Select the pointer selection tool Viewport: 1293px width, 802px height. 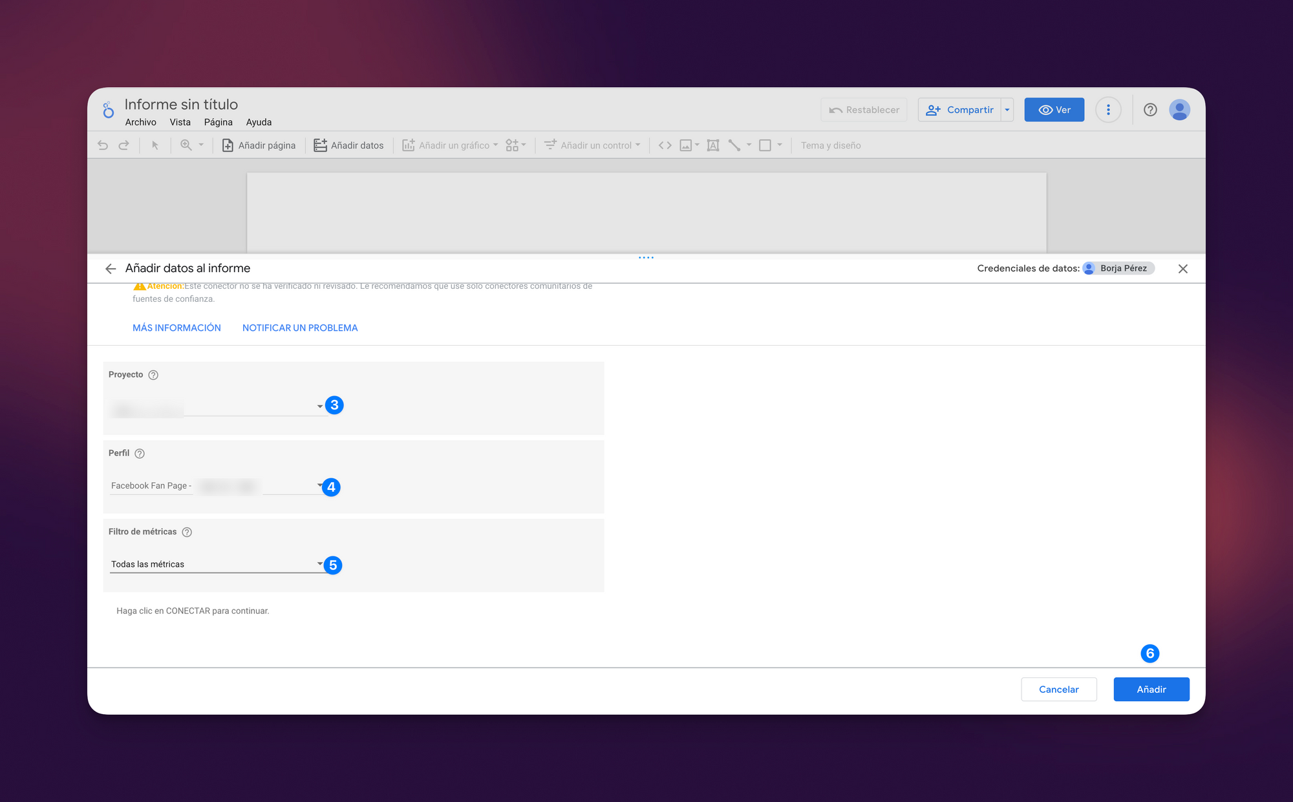155,145
